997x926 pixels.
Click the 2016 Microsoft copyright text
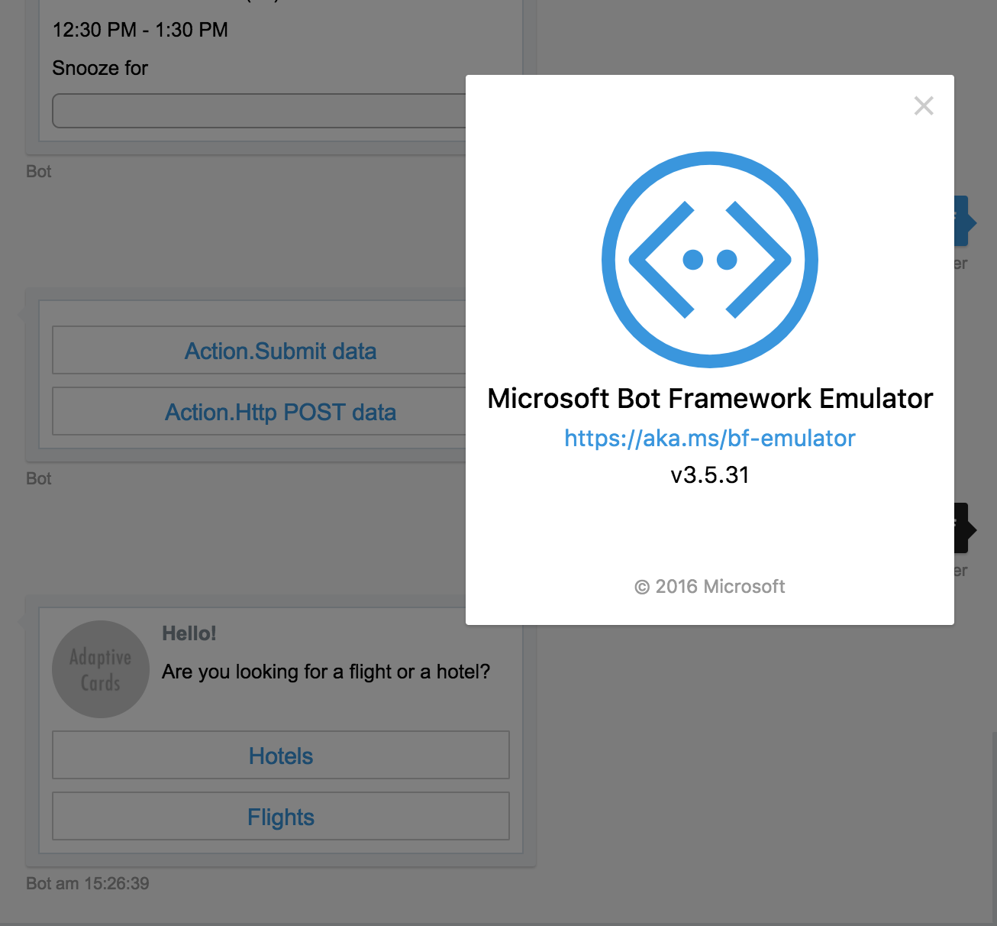(709, 586)
